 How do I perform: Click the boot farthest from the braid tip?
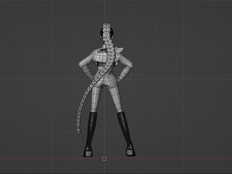point(126,134)
